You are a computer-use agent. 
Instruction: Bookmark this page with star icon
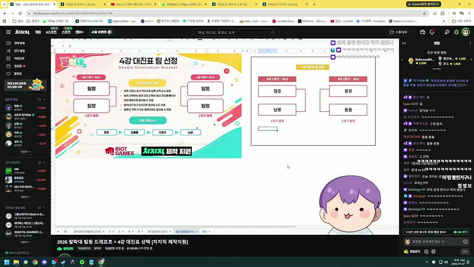(424, 13)
